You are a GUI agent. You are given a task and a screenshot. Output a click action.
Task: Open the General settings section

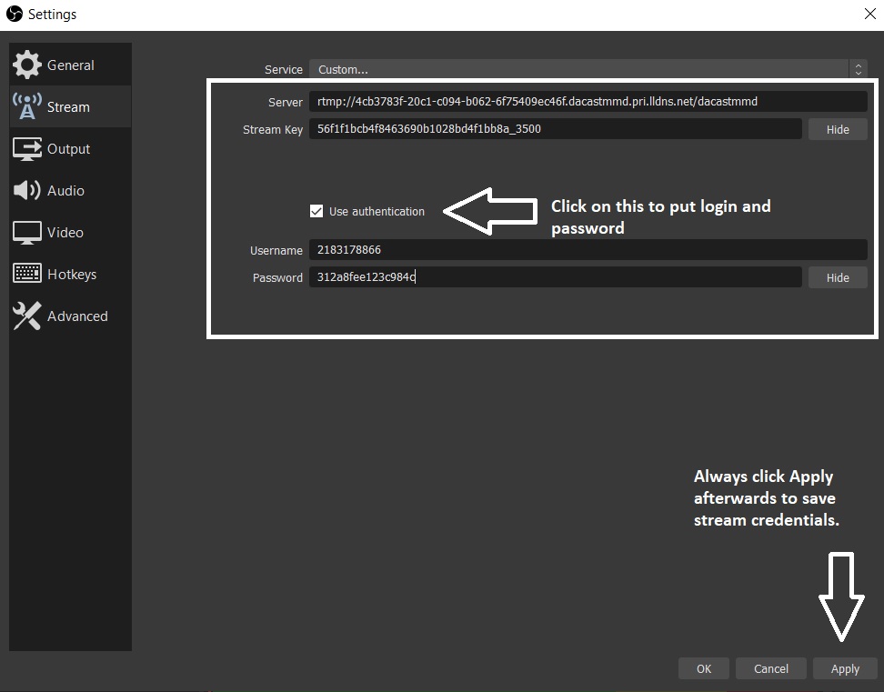pyautogui.click(x=70, y=65)
